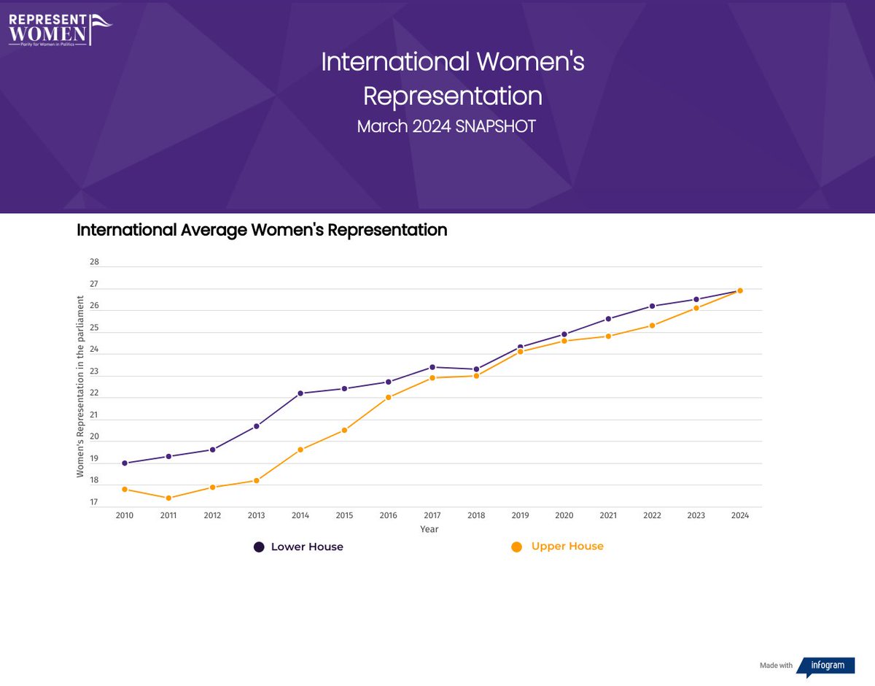The height and width of the screenshot is (686, 875).
Task: Select the Upper House 2019 data point
Action: (x=520, y=352)
